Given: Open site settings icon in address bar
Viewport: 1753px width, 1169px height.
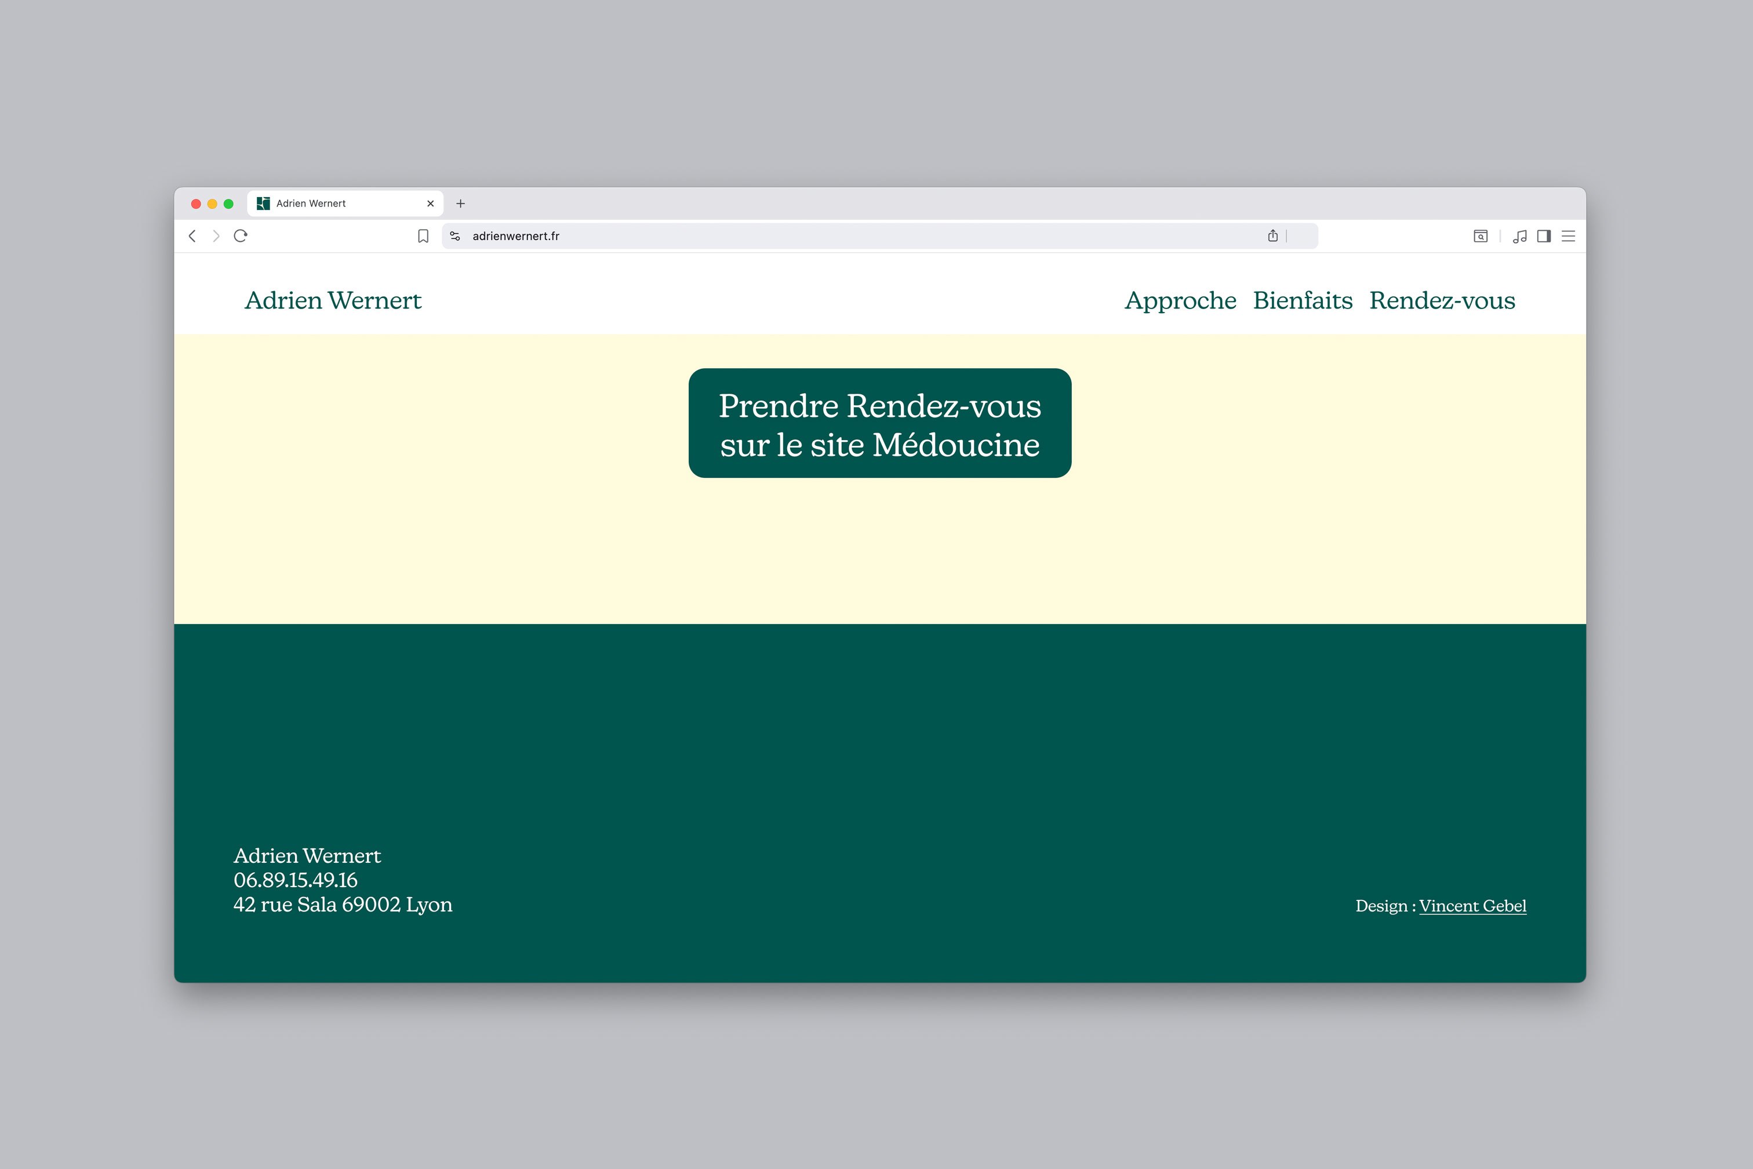Looking at the screenshot, I should coord(456,237).
